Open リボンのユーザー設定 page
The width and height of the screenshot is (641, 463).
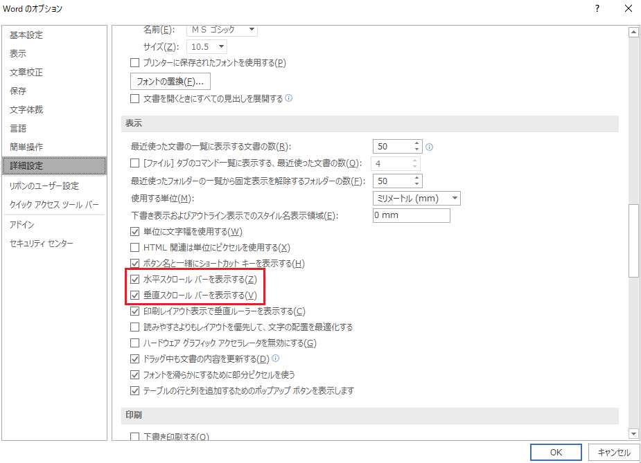[54, 185]
